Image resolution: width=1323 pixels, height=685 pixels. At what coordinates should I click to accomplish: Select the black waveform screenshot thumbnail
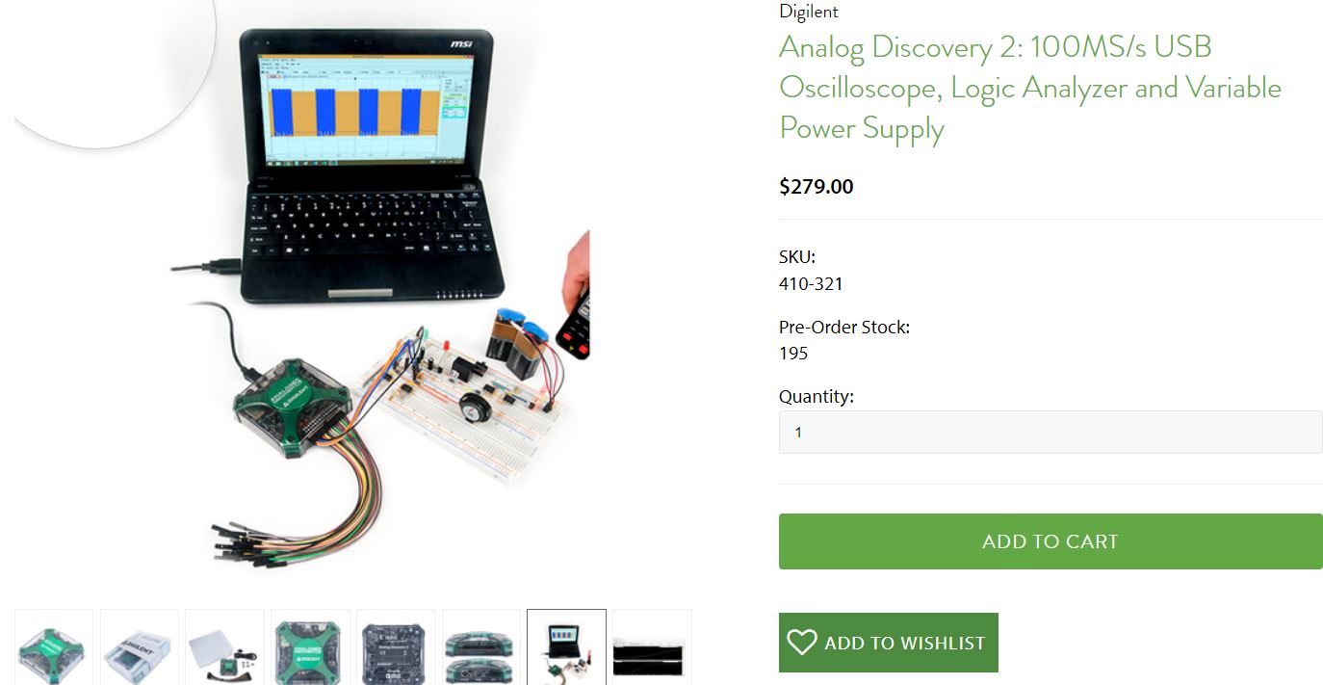[652, 646]
